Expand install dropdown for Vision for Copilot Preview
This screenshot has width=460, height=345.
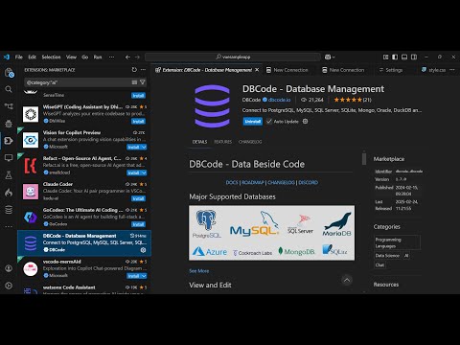[x=144, y=147]
